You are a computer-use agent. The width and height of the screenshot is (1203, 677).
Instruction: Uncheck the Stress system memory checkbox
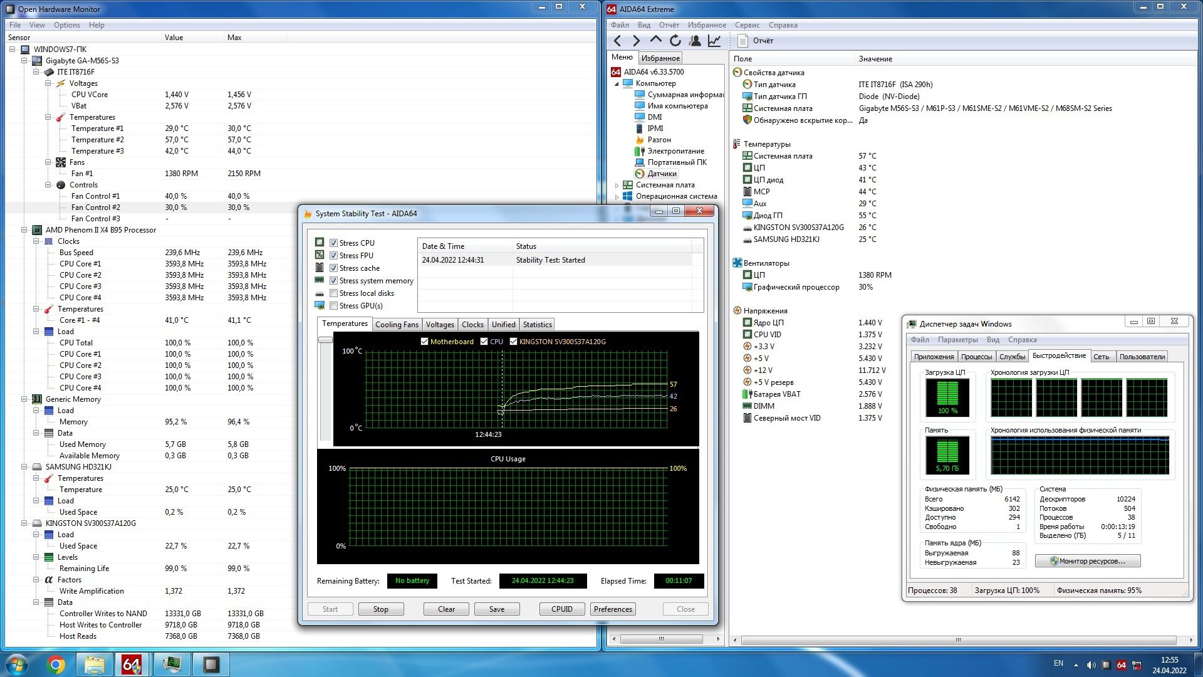[334, 281]
